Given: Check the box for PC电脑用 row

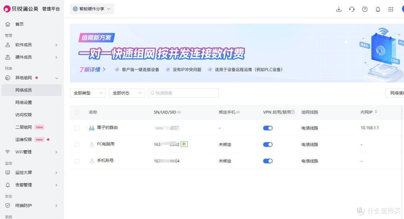Looking at the screenshot, I should 77,144.
